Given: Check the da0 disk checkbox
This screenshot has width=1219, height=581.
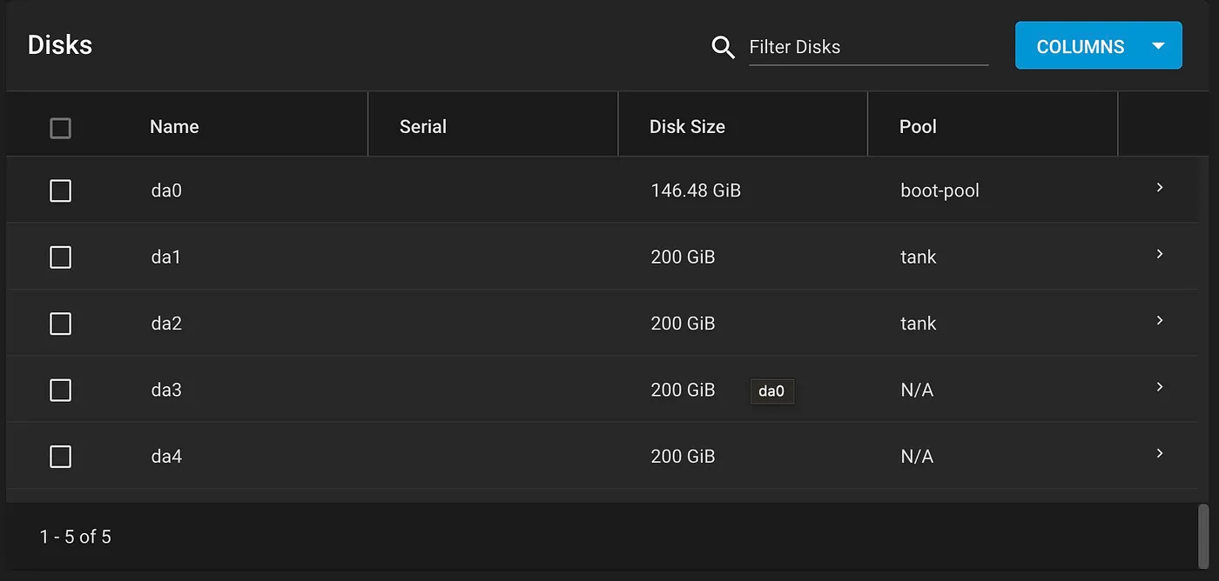Looking at the screenshot, I should click(60, 190).
